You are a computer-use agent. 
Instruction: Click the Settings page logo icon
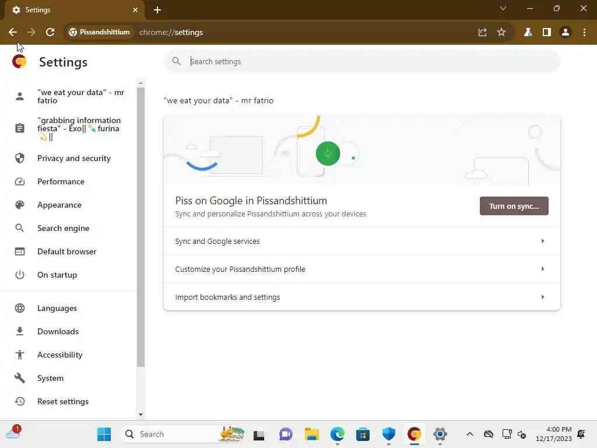(19, 61)
